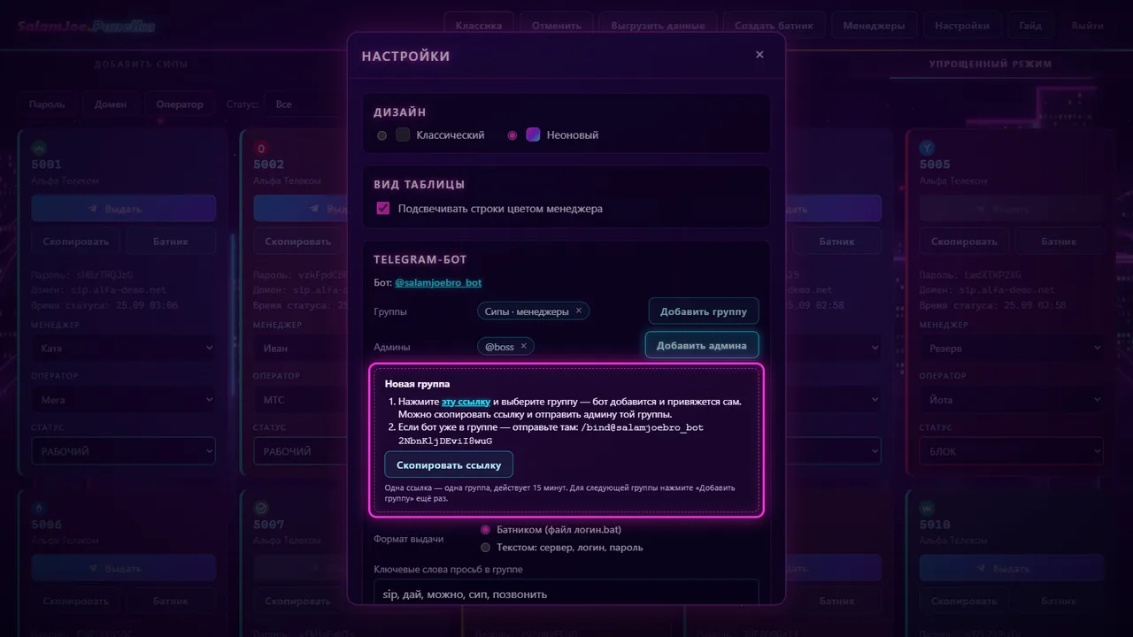Click Выйти to log out
Viewport: 1133px width, 637px height.
1087,26
